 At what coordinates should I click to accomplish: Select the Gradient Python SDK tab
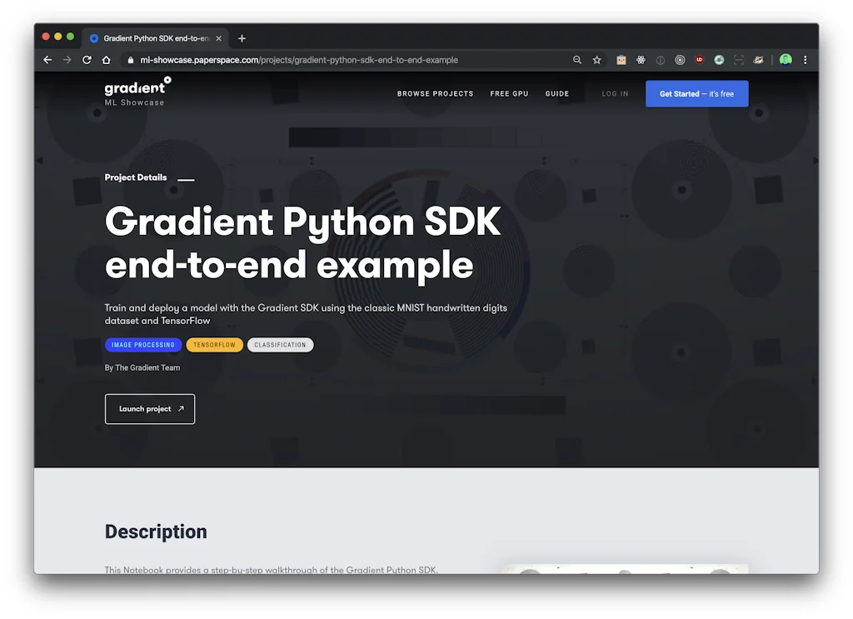(156, 38)
